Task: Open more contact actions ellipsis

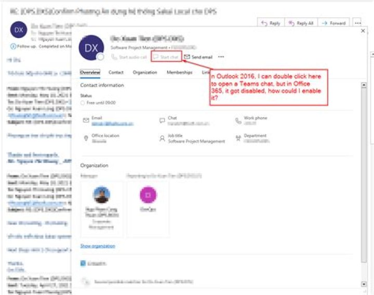Action: click(221, 57)
